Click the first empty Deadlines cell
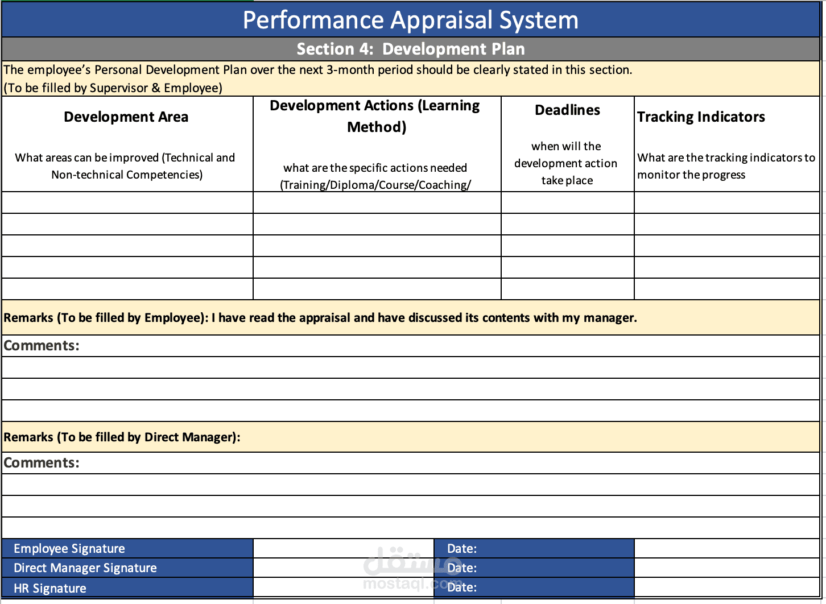Viewport: 826px width, 604px height. point(568,202)
